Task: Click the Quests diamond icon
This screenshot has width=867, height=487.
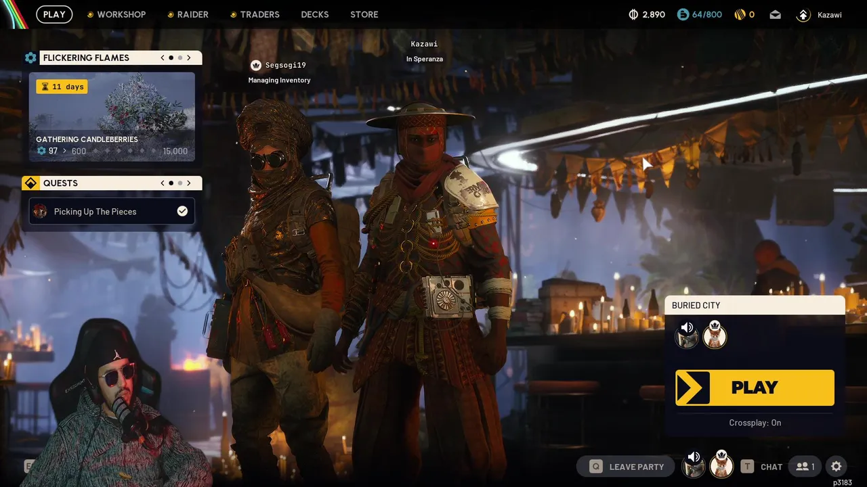Action: point(30,183)
